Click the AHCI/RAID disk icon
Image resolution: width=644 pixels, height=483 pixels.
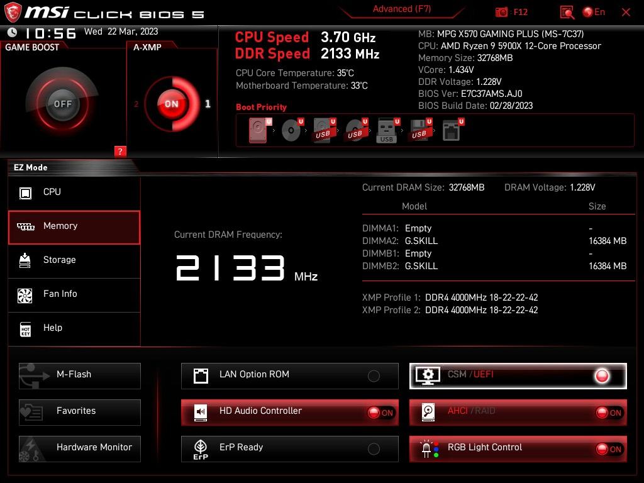pyautogui.click(x=428, y=413)
